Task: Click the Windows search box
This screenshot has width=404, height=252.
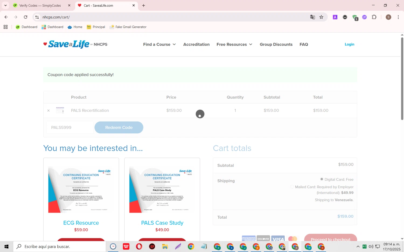Action: point(60,246)
